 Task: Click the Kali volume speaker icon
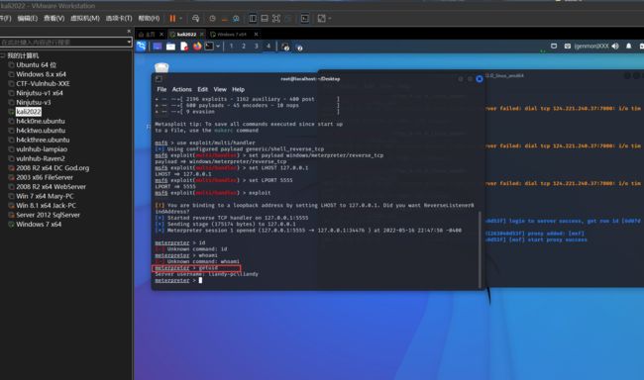coord(615,47)
